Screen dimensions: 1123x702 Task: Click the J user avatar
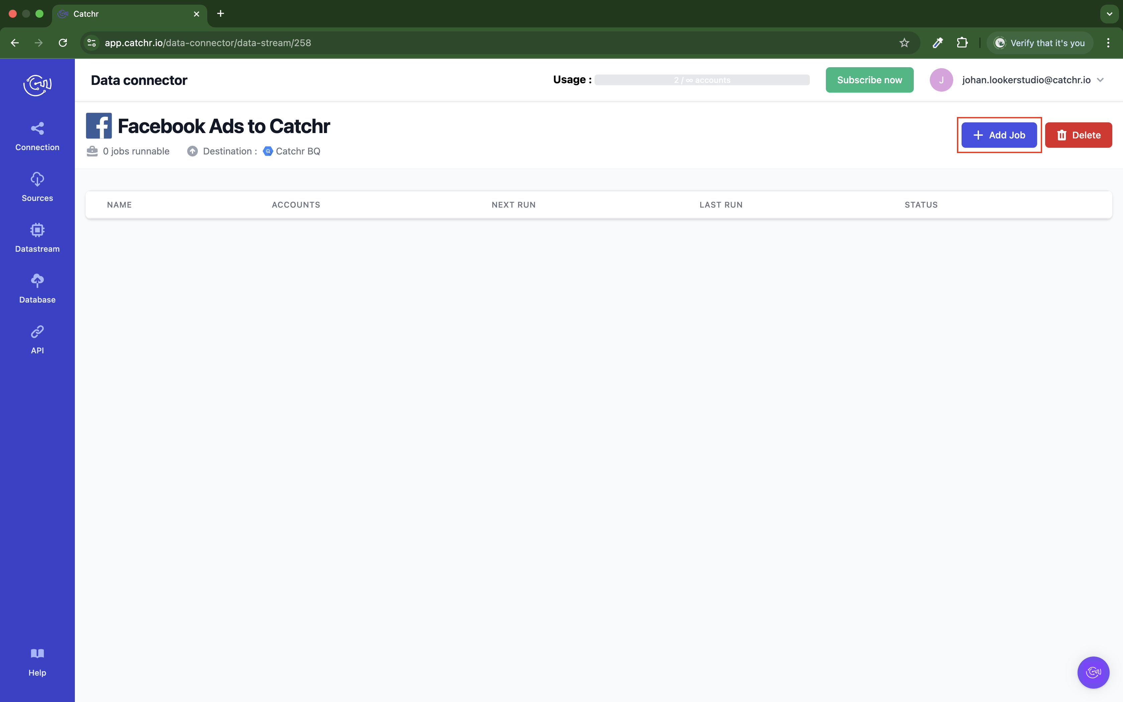941,80
